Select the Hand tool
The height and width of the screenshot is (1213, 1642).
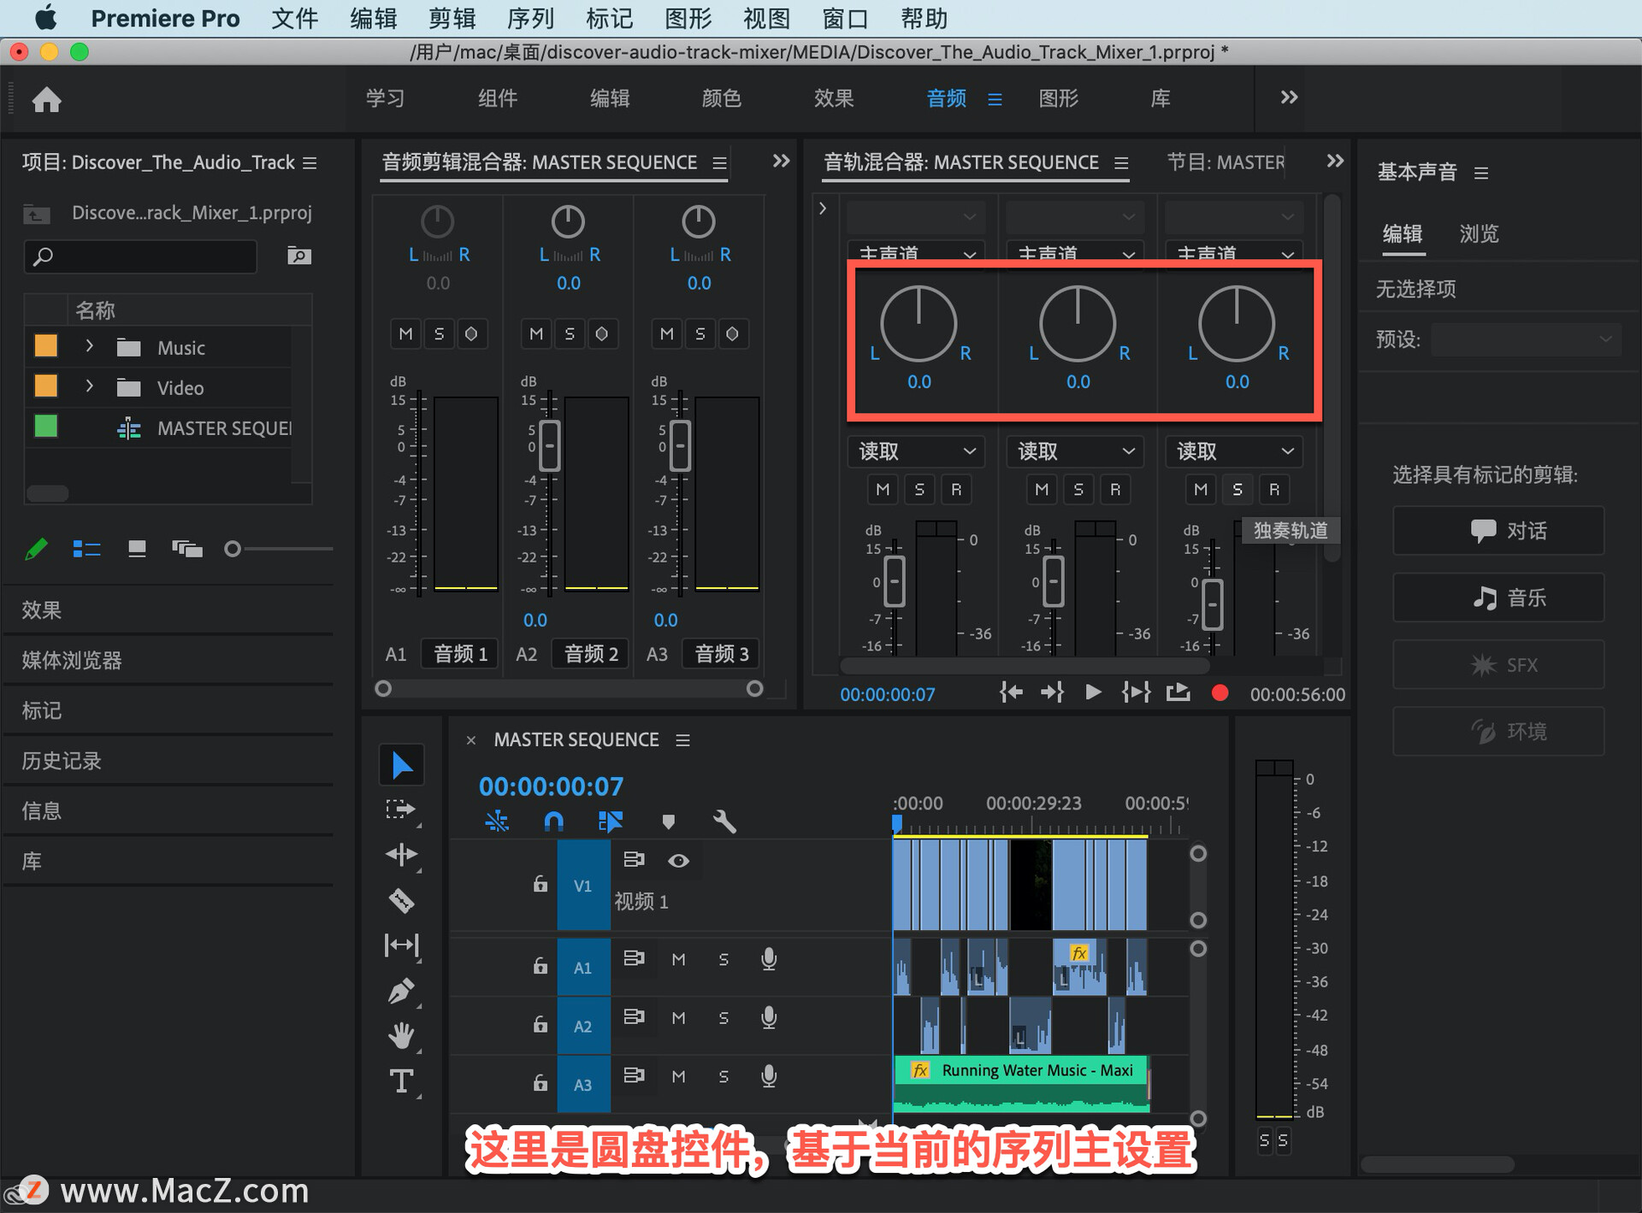click(x=401, y=1036)
